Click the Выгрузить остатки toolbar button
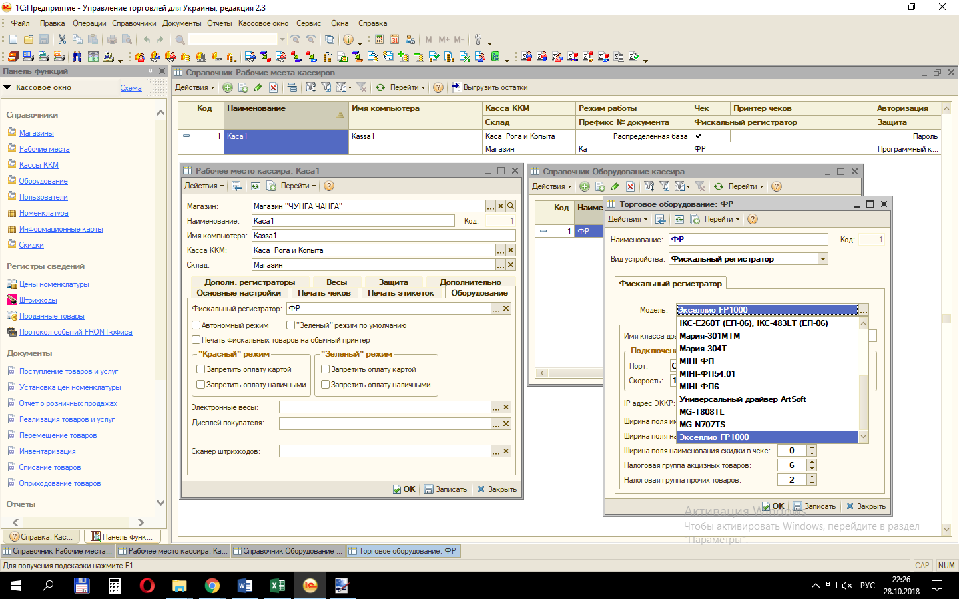 click(489, 87)
